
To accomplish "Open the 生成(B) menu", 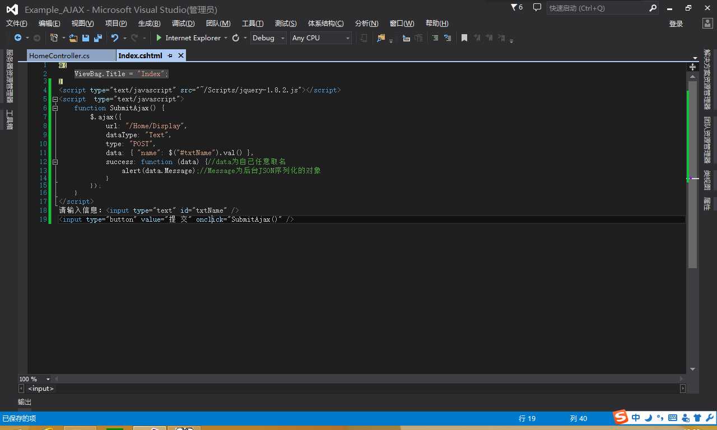I will point(149,23).
